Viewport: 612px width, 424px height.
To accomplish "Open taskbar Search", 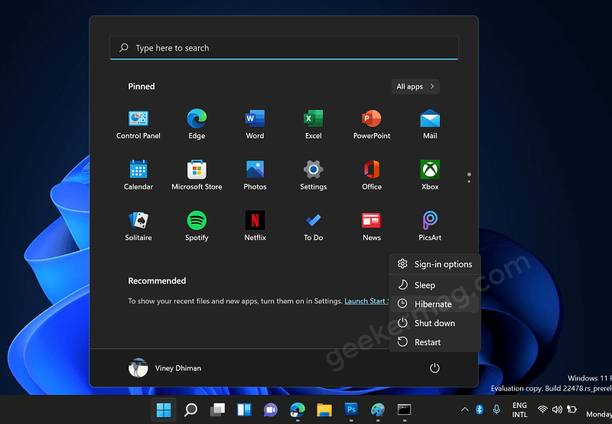I will (x=190, y=410).
